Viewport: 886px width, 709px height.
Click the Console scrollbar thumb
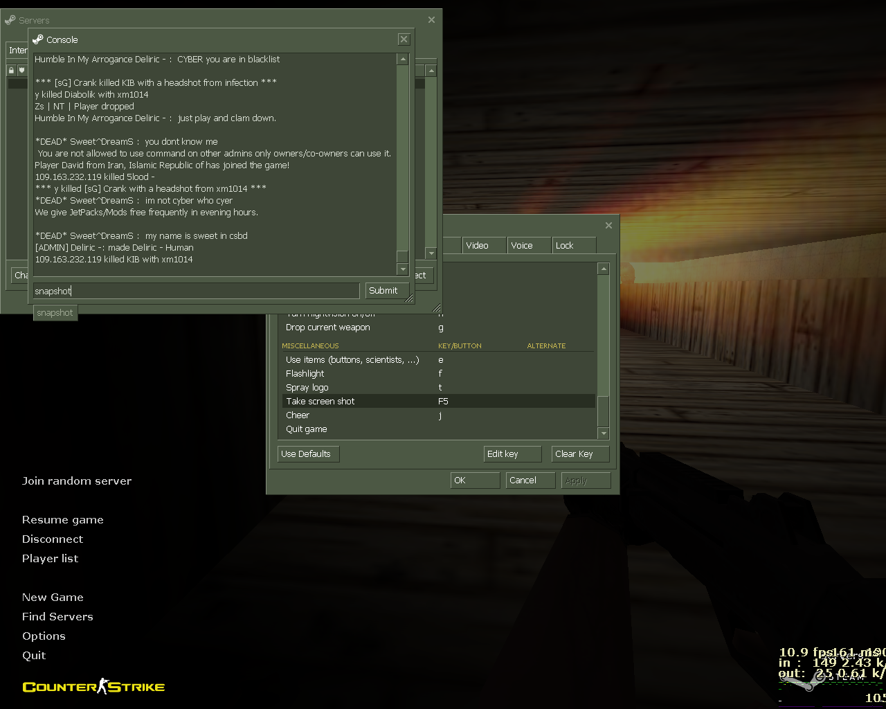403,255
